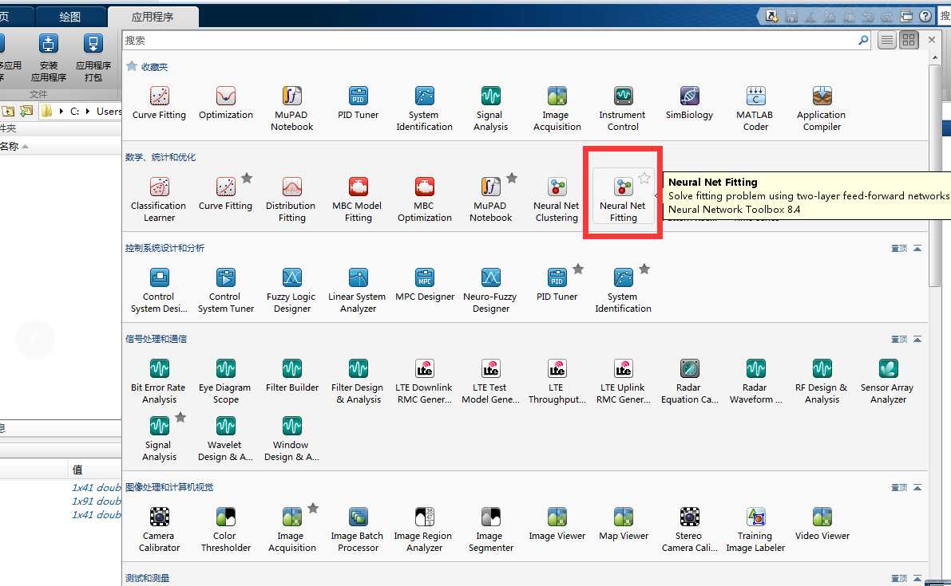The width and height of the screenshot is (951, 586).
Task: Click 应用程序打包 button
Action: point(93,58)
